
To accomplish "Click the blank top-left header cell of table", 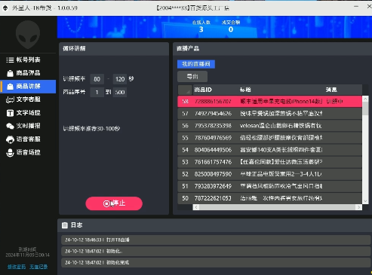I will point(185,90).
